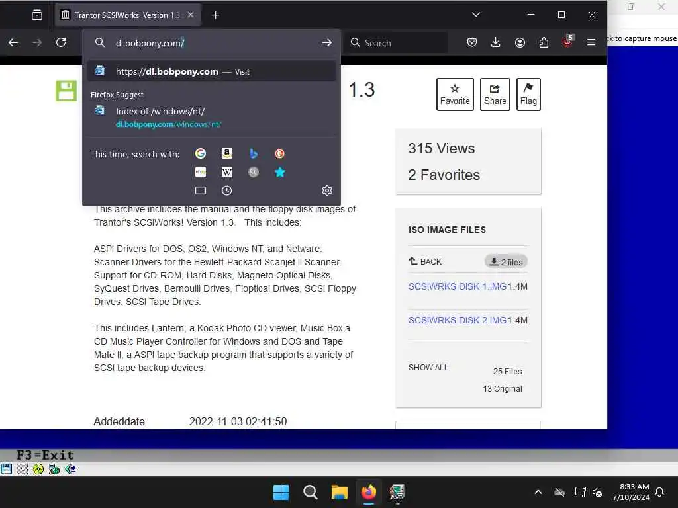The width and height of the screenshot is (678, 508).
Task: Select the Addeddate value 2022-11-03 02:41:50
Action: [x=238, y=421]
